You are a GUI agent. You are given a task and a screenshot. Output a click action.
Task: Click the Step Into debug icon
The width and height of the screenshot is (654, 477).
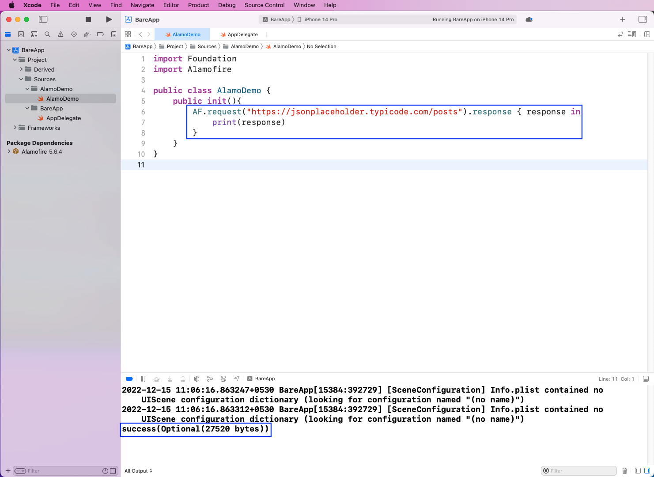(170, 379)
